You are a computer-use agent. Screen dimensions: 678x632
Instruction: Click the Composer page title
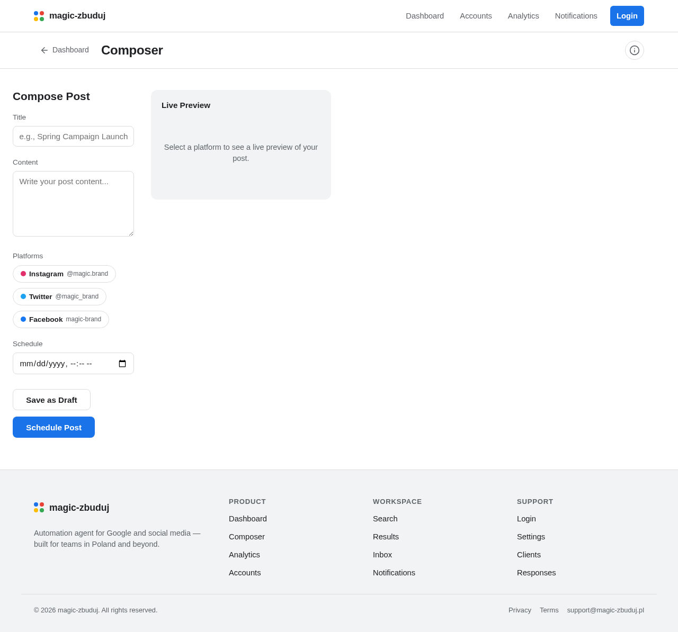(x=132, y=50)
